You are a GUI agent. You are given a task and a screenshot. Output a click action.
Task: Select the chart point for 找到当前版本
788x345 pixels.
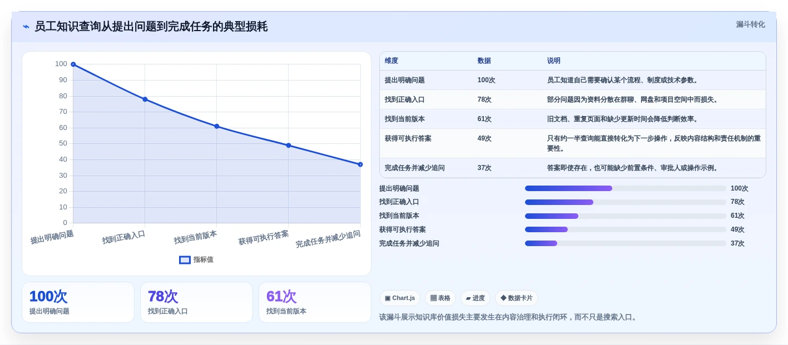point(216,126)
